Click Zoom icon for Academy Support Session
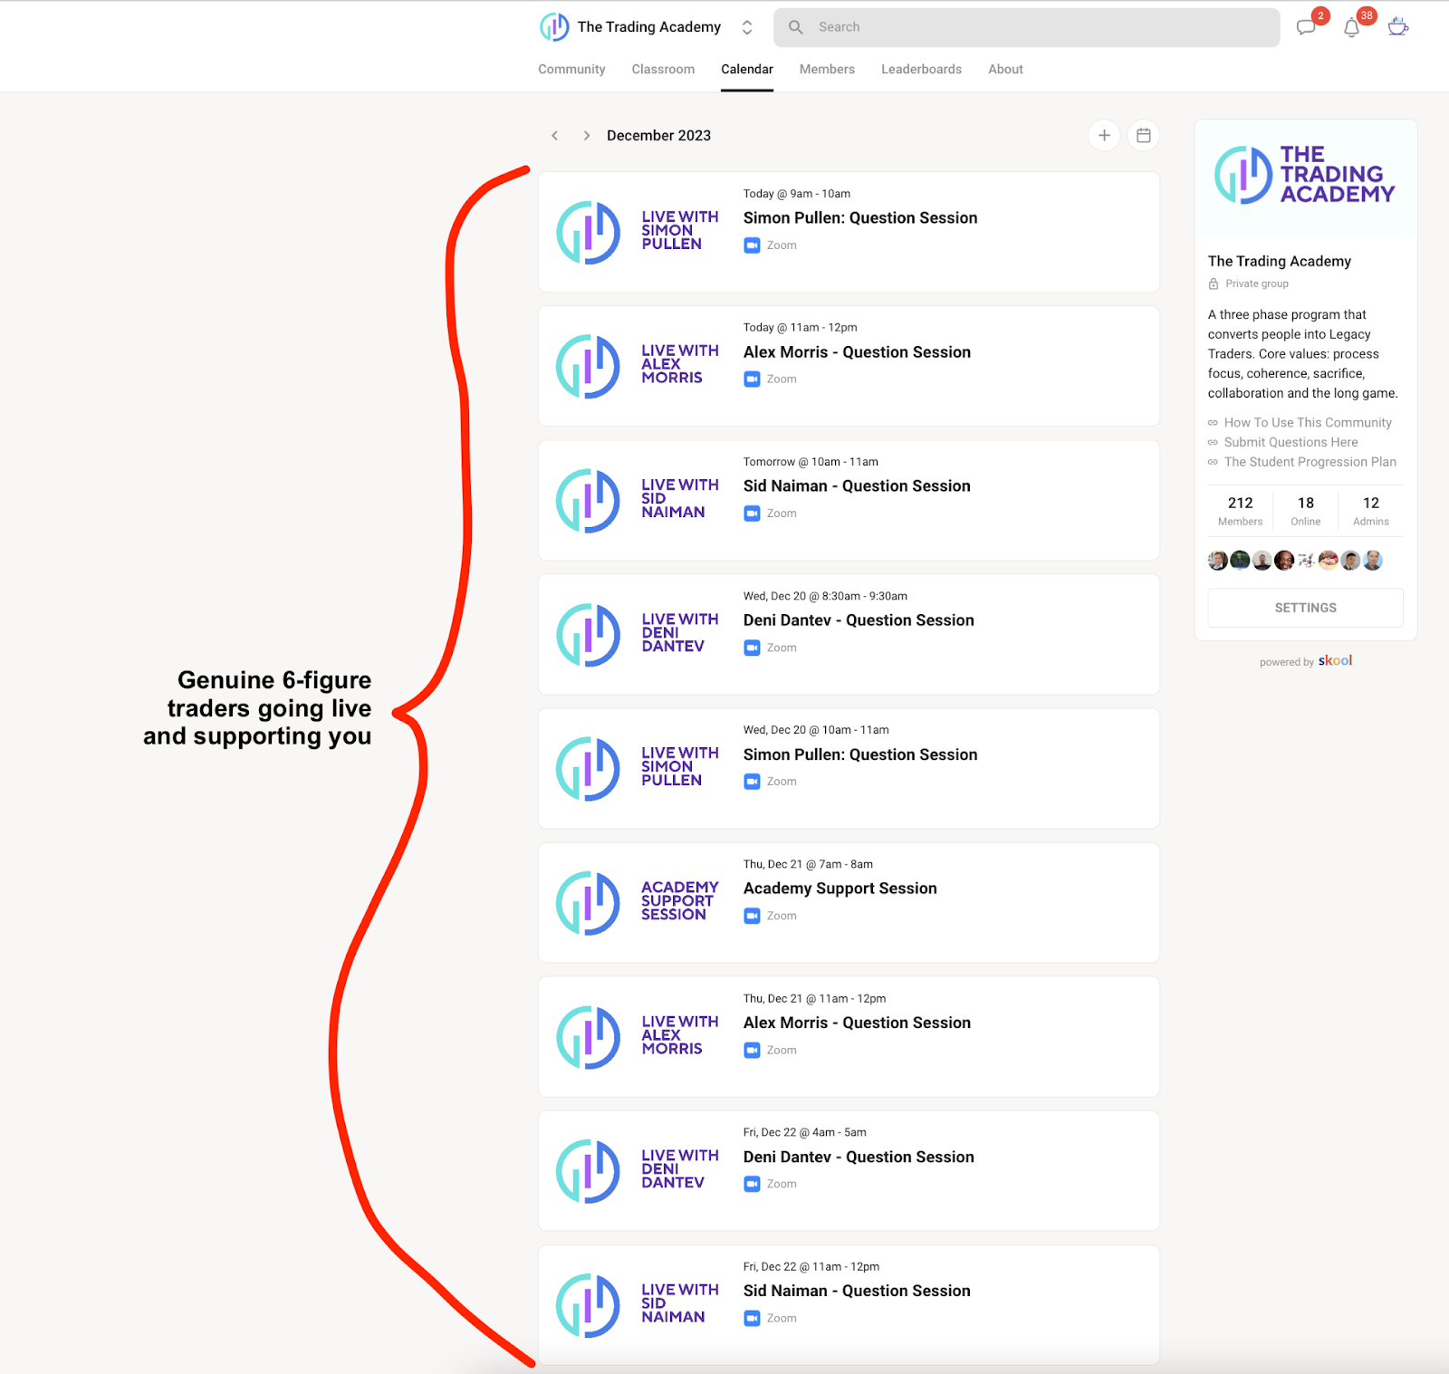 tap(752, 916)
